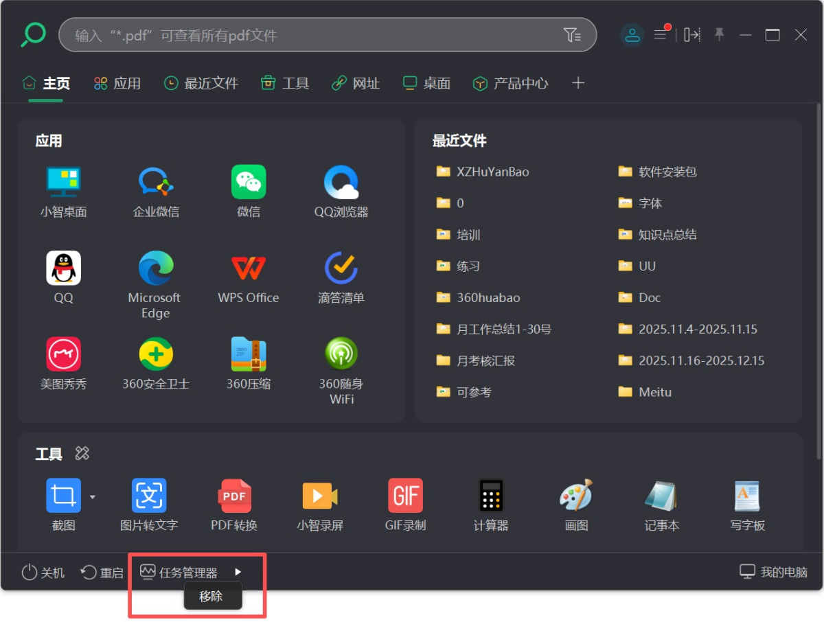Switch to the 应用 tab

[x=117, y=82]
